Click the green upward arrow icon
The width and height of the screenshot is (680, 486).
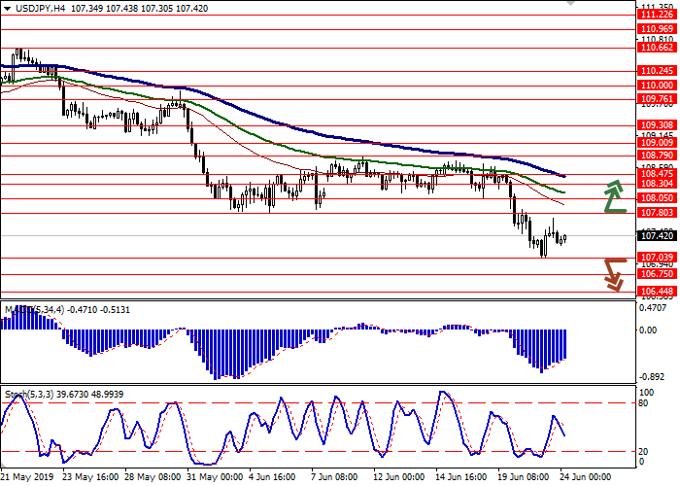click(613, 196)
